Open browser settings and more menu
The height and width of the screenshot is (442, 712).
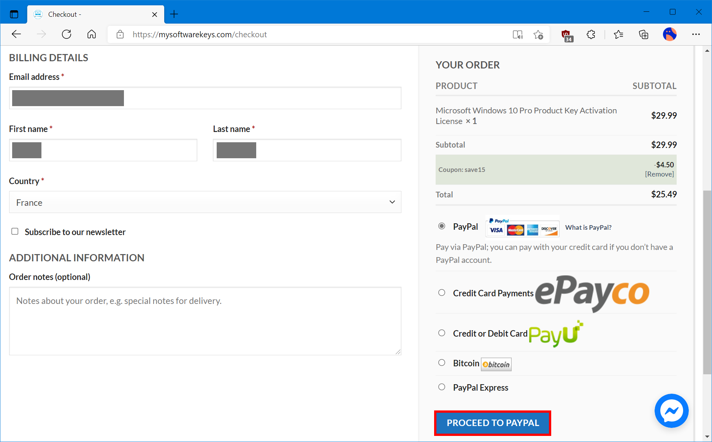pyautogui.click(x=696, y=35)
